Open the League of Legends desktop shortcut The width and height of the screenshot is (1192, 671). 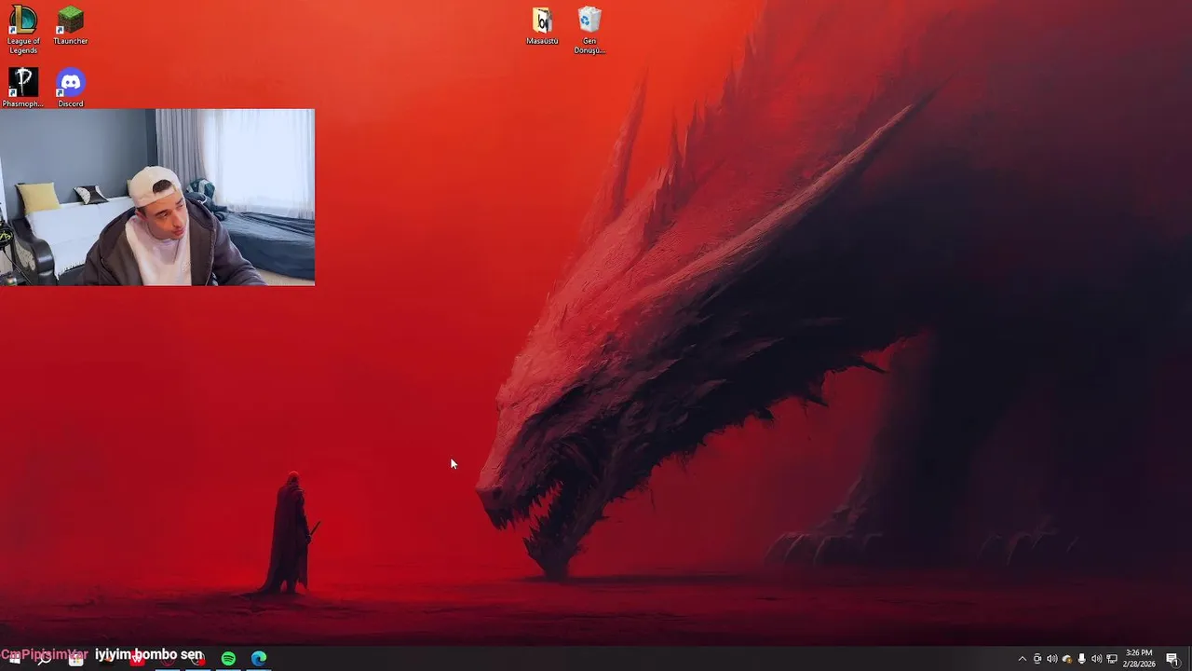pyautogui.click(x=23, y=30)
